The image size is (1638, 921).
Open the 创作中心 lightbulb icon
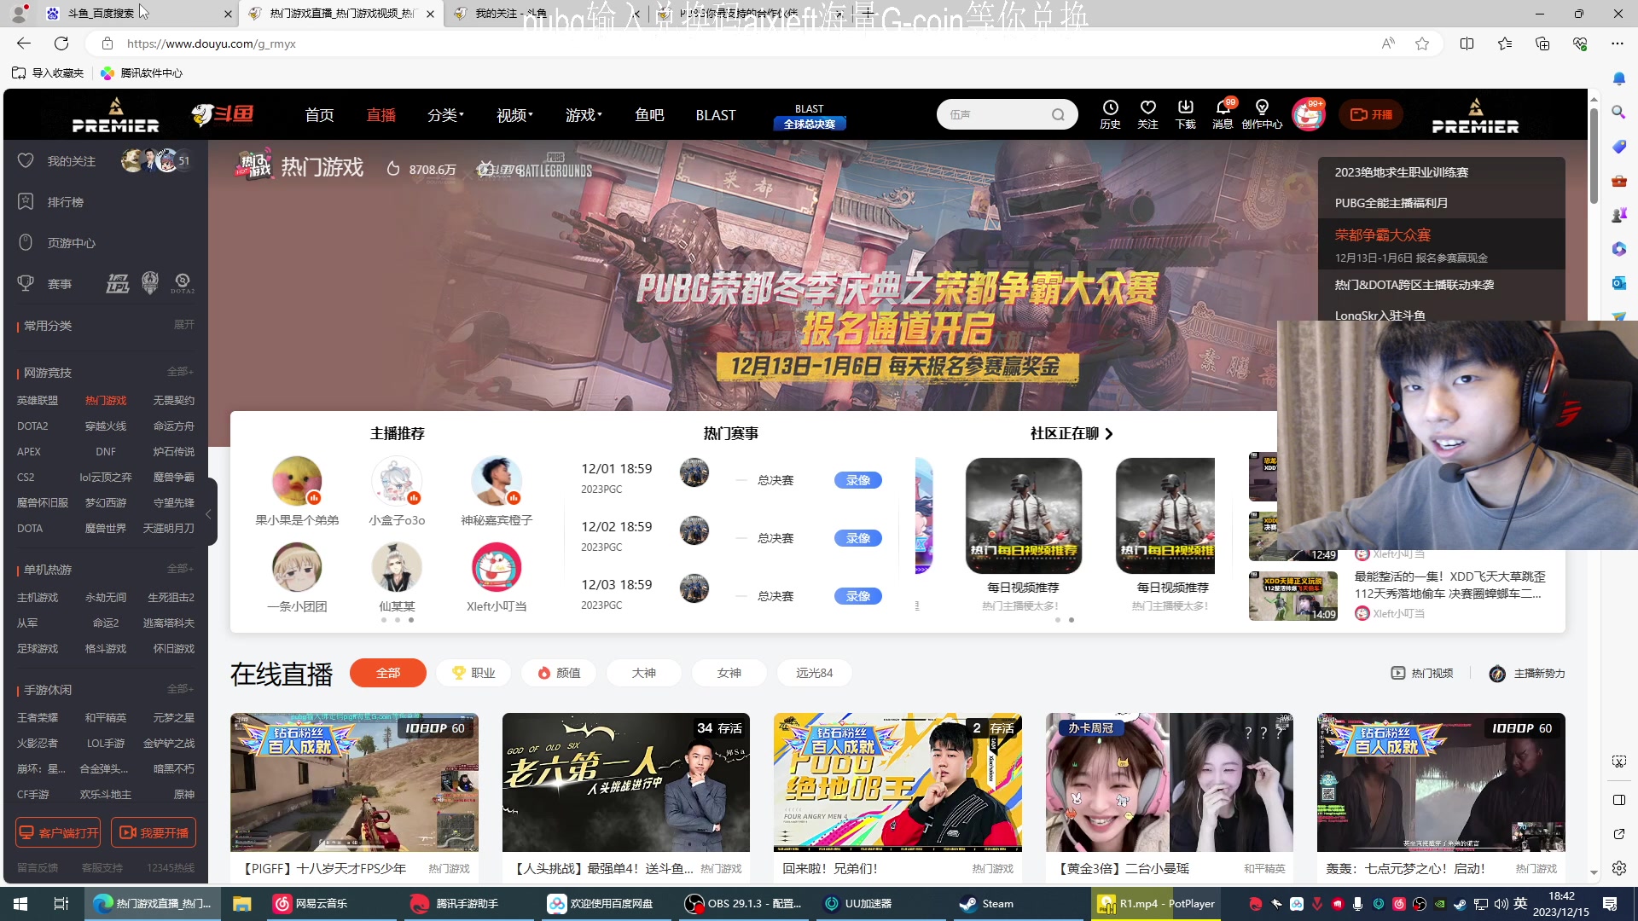click(1262, 113)
